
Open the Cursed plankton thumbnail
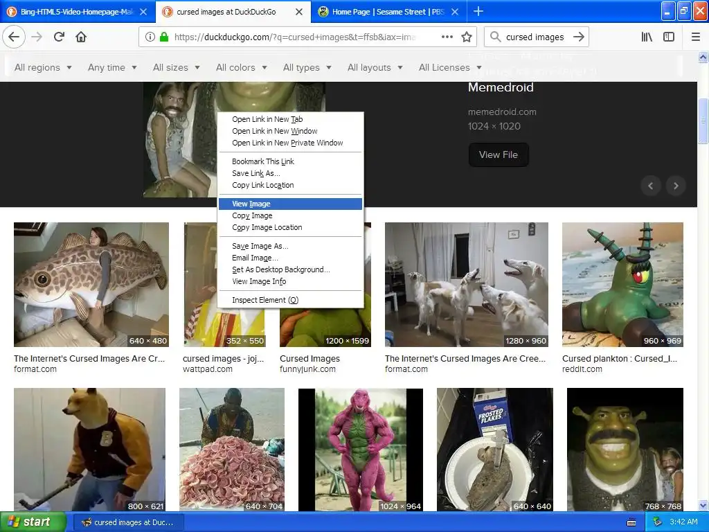[x=622, y=285]
